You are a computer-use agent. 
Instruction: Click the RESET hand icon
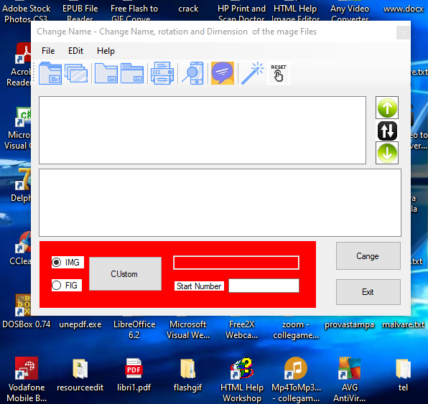[279, 73]
